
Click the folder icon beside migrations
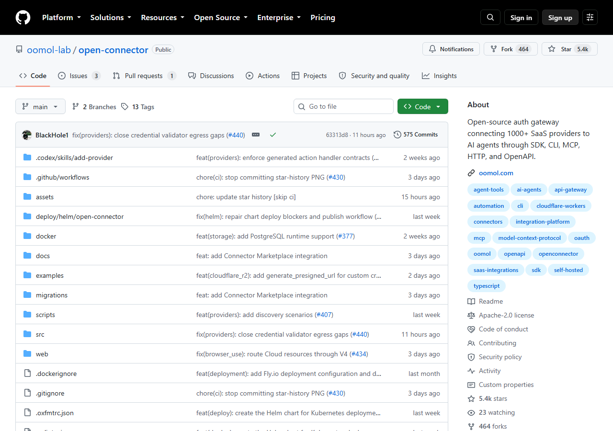tap(27, 295)
